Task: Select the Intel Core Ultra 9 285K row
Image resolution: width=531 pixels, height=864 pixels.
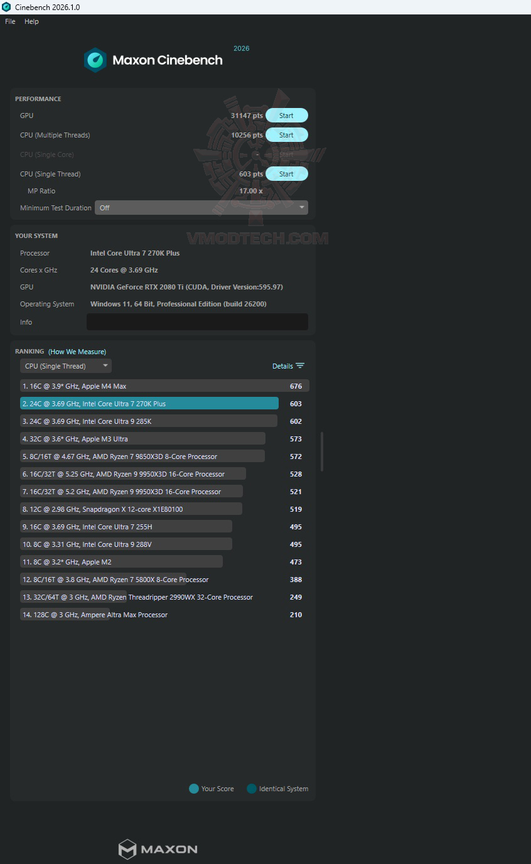Action: (x=164, y=421)
